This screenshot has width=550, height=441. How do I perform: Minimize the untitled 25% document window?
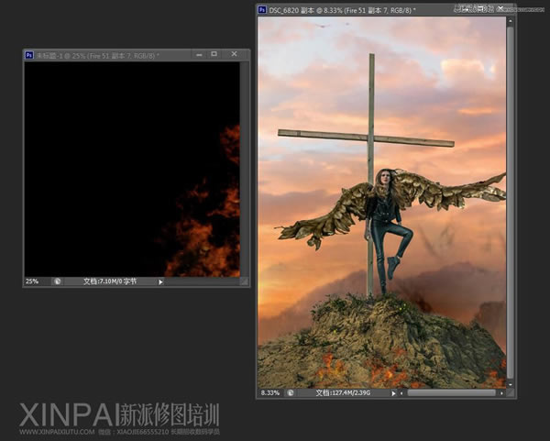[199, 54]
